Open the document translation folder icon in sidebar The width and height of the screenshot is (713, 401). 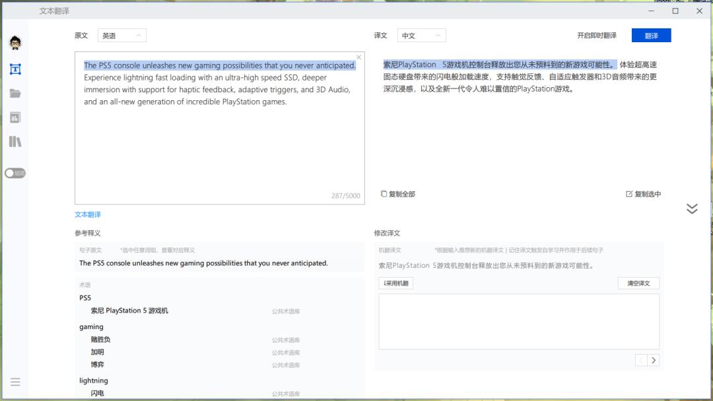coord(15,93)
